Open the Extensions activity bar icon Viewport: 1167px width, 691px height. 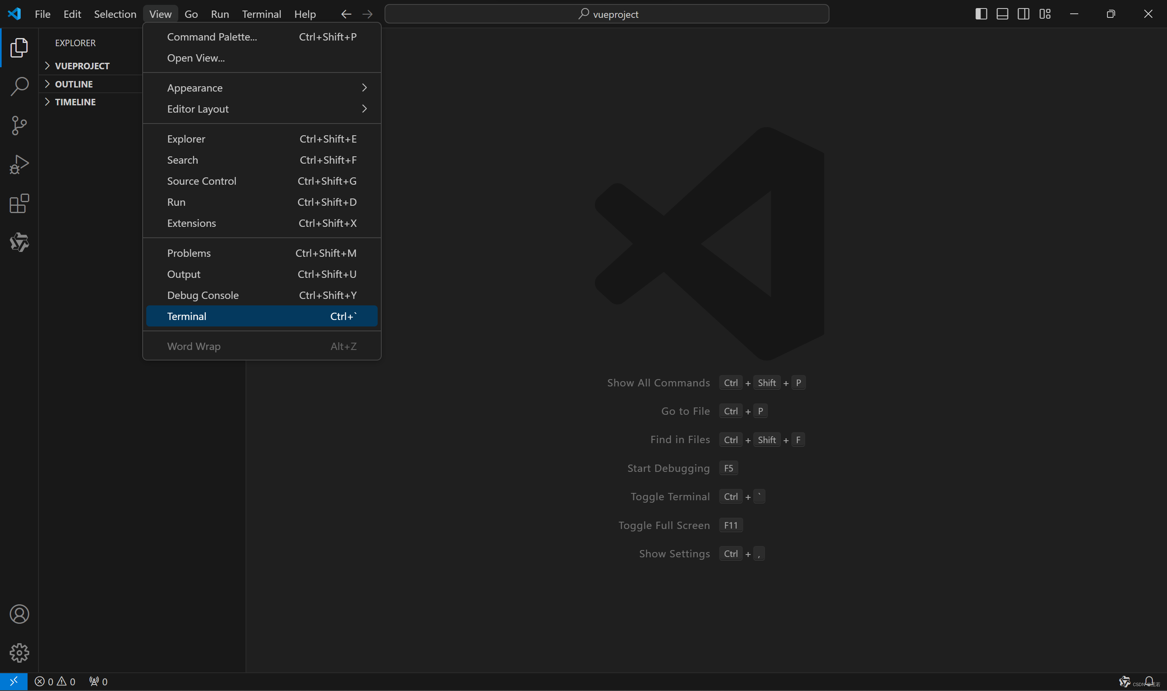(19, 203)
